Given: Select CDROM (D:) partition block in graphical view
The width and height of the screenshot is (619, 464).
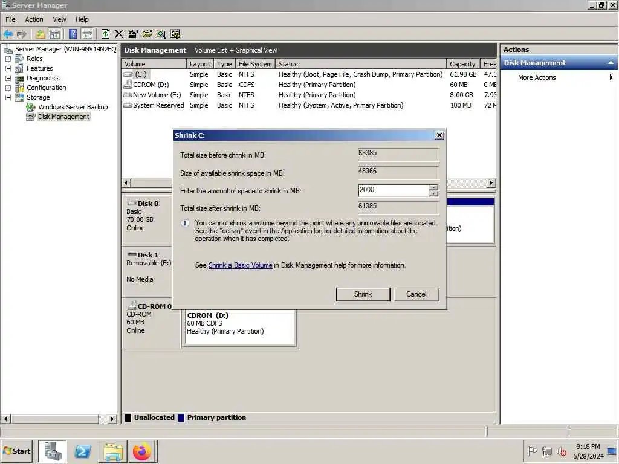Looking at the screenshot, I should coord(240,327).
